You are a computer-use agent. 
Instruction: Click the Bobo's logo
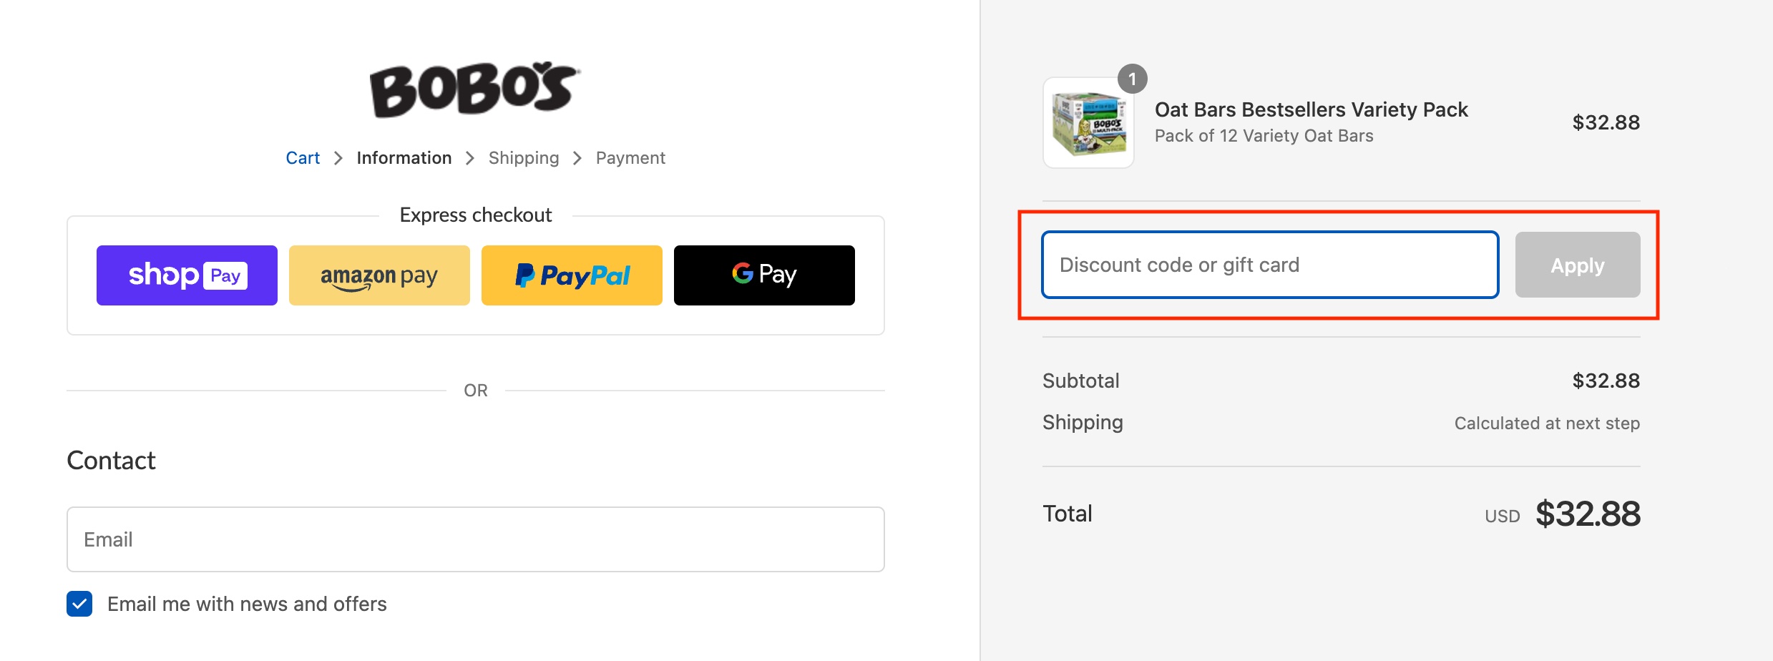pyautogui.click(x=474, y=89)
